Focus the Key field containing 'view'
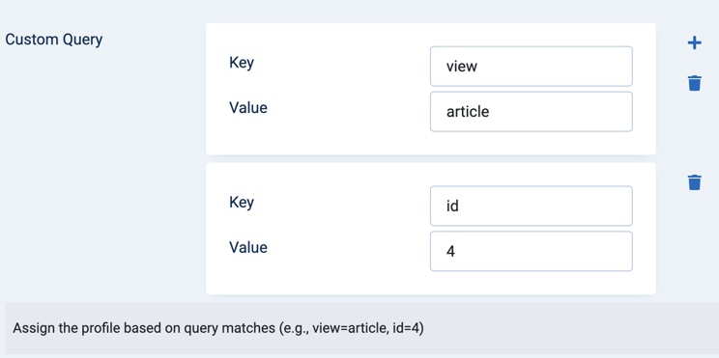 (x=531, y=67)
